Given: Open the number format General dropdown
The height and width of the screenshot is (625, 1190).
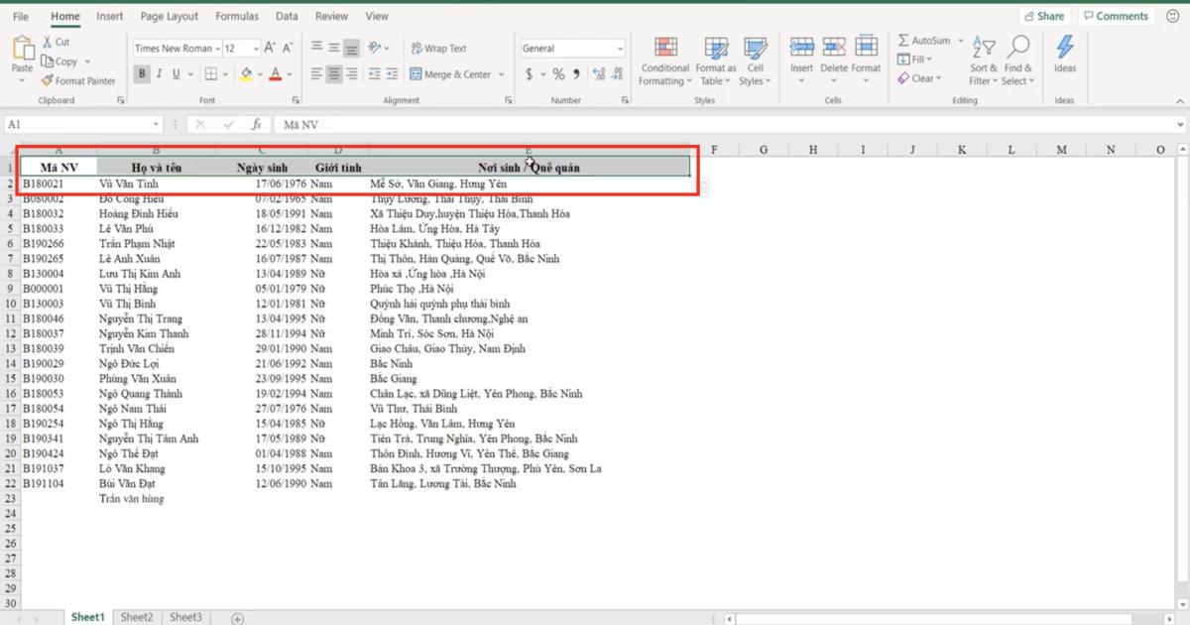Looking at the screenshot, I should [x=620, y=49].
